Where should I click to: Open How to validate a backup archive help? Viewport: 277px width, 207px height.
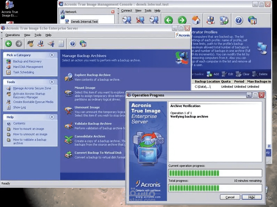30,141
